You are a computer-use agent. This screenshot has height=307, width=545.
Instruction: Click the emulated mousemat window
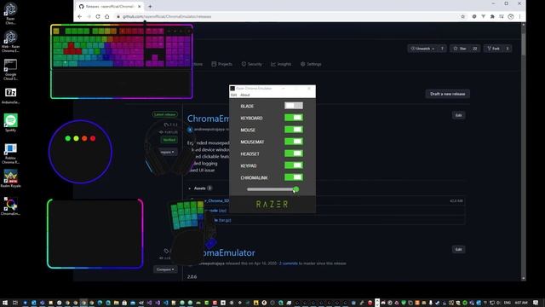click(x=95, y=234)
